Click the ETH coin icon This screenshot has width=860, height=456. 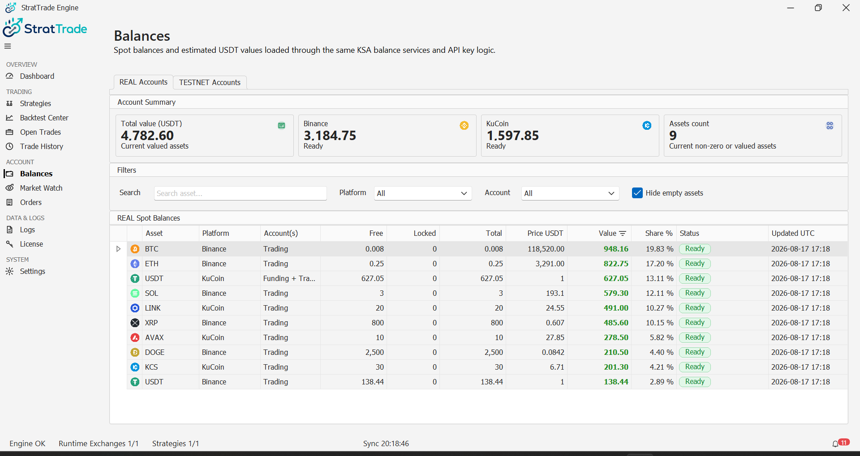[x=135, y=264]
